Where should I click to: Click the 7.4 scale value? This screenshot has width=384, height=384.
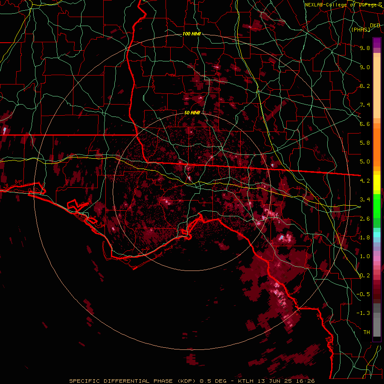tap(365, 105)
